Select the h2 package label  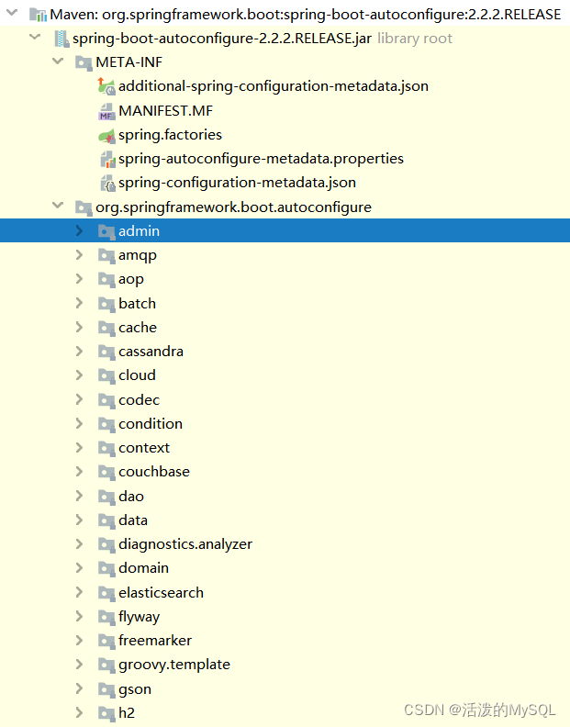127,712
